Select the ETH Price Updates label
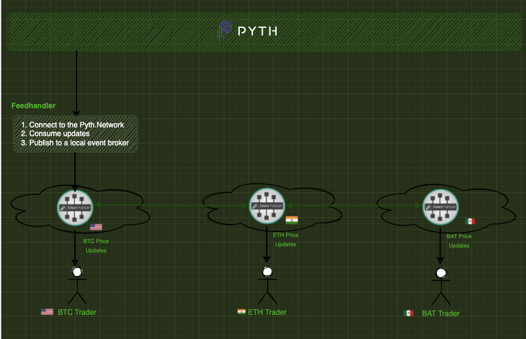Screen dimensions: 526x339 pyautogui.click(x=286, y=239)
